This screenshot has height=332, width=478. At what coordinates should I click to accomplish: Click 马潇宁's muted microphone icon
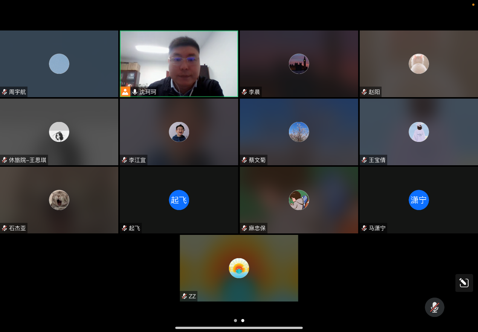pyautogui.click(x=364, y=228)
